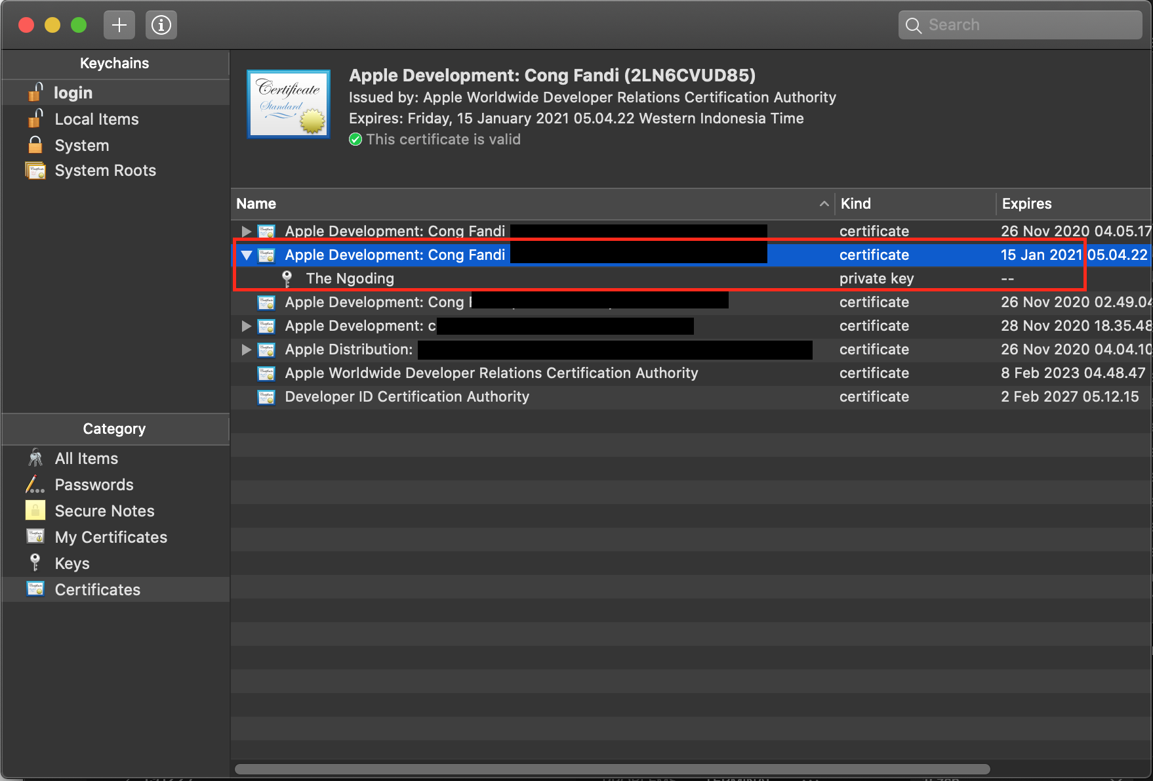Click the horizontal scrollbar at the bottom
This screenshot has height=781, width=1153.
pos(611,769)
